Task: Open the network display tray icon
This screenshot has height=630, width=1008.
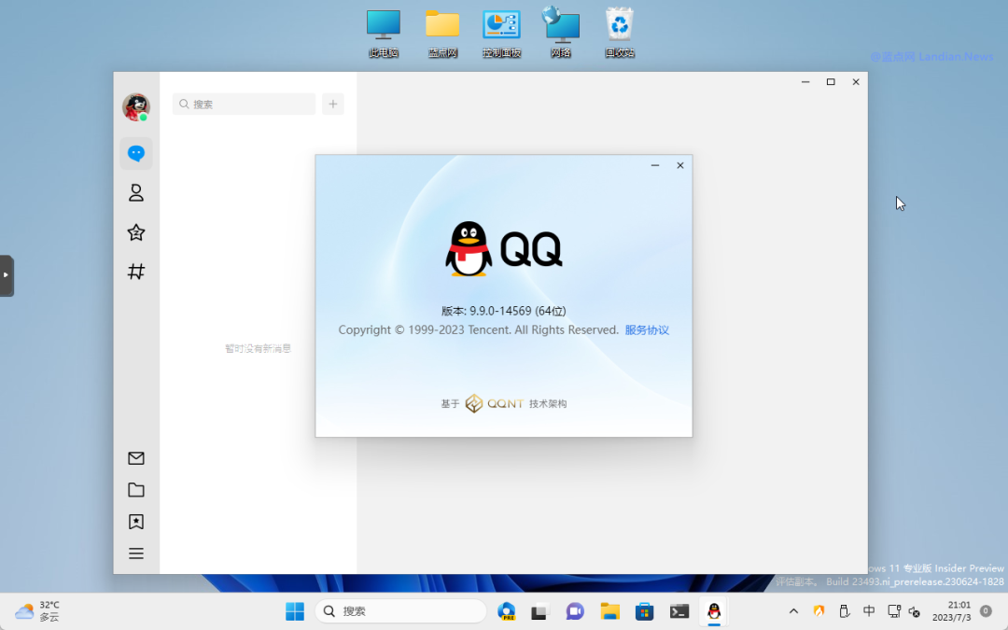Action: point(893,611)
